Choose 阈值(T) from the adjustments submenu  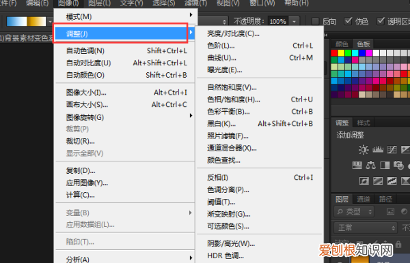coord(260,202)
